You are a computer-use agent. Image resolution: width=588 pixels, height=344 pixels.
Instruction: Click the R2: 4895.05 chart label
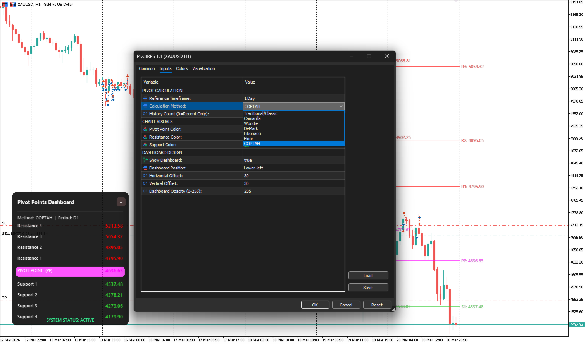click(472, 140)
